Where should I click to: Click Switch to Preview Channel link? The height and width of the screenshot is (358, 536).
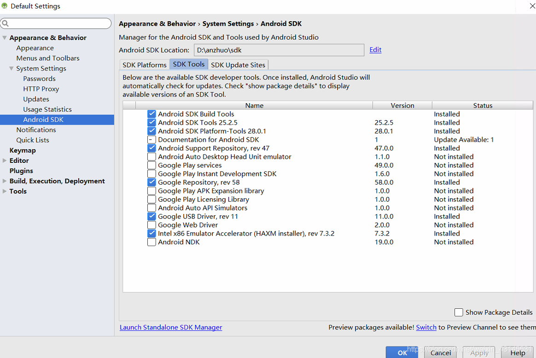426,327
